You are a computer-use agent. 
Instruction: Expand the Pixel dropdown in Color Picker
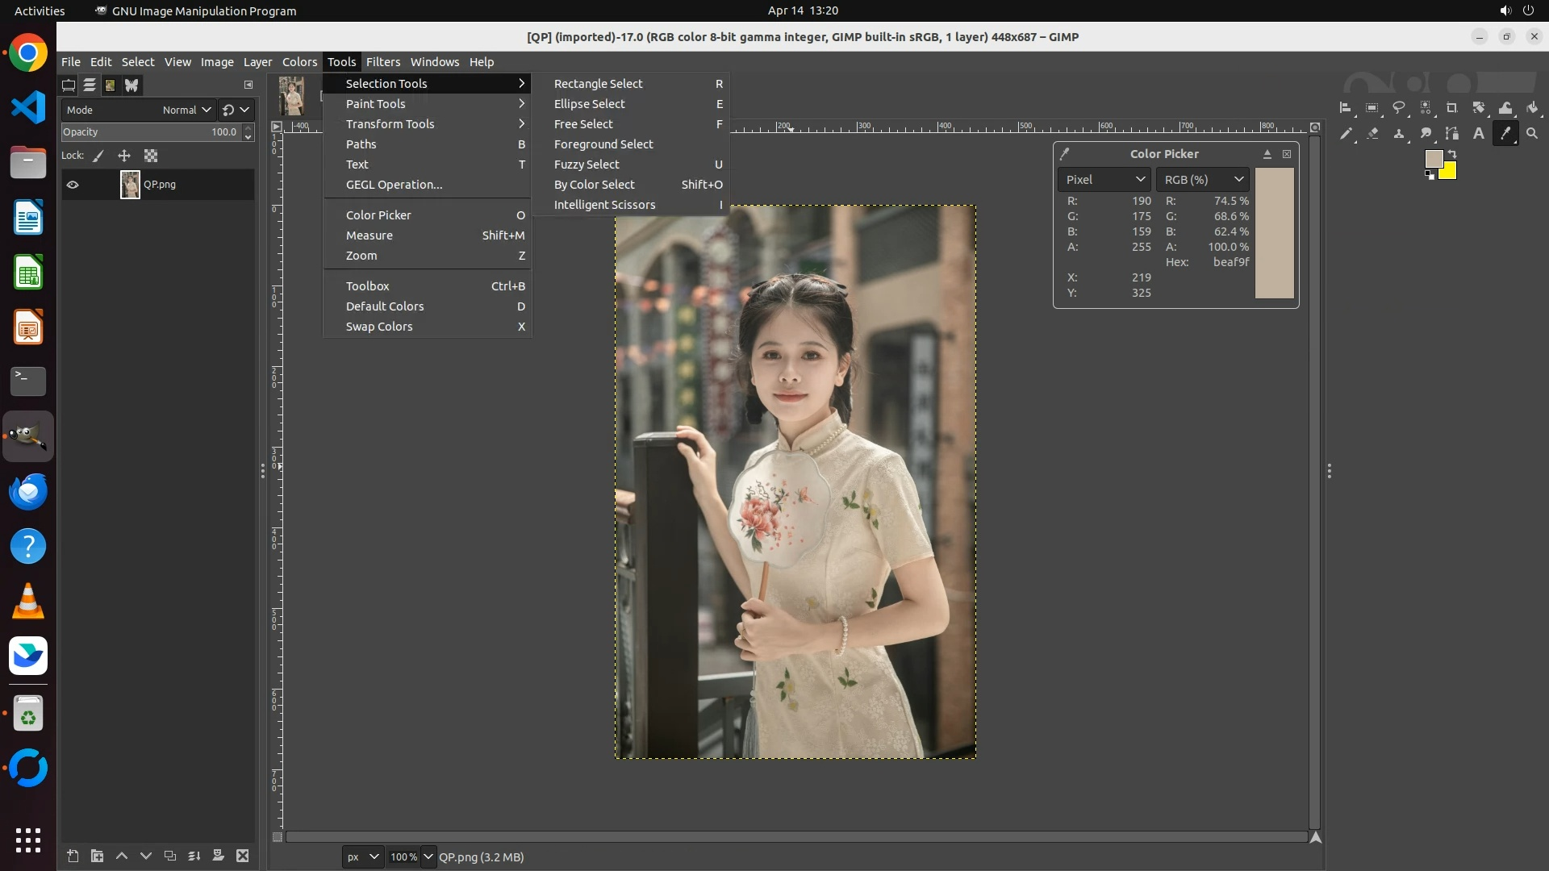click(1103, 179)
